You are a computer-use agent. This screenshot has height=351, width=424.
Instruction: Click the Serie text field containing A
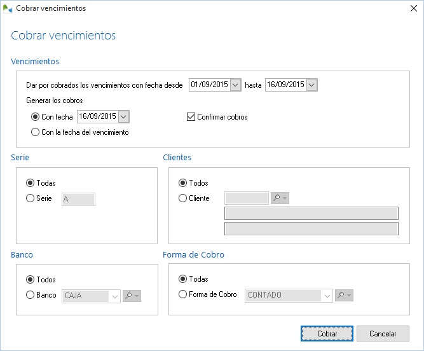coord(78,199)
